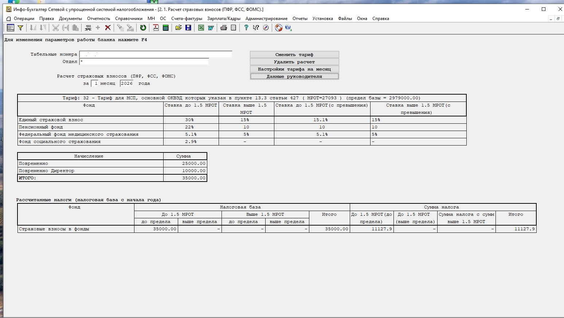Open the calendar icon in toolbar
The width and height of the screenshot is (564, 318).
click(156, 28)
